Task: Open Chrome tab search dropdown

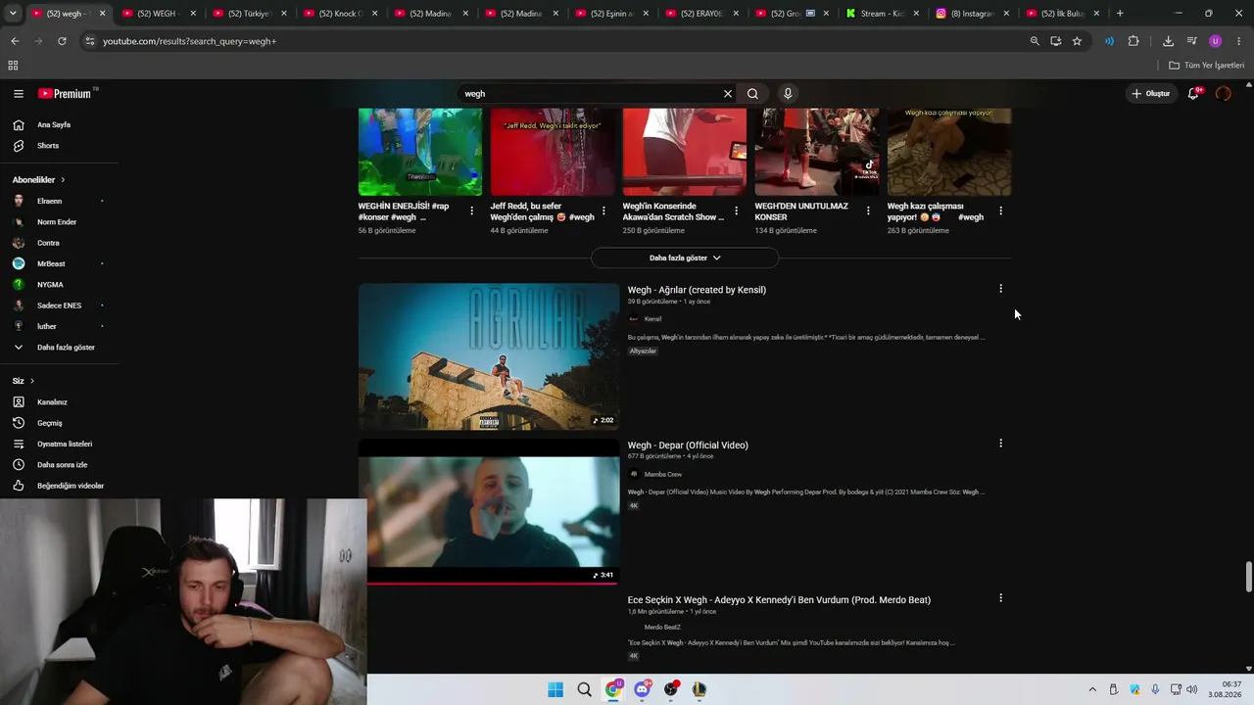Action: tap(13, 14)
